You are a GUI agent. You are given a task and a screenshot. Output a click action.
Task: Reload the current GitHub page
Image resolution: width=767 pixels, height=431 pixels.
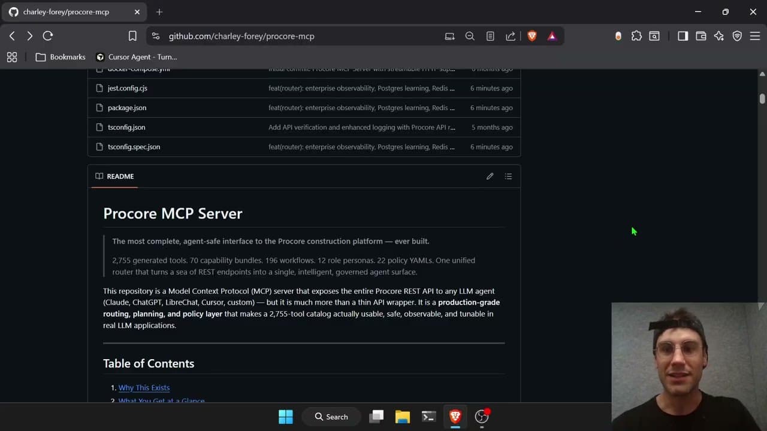click(48, 36)
